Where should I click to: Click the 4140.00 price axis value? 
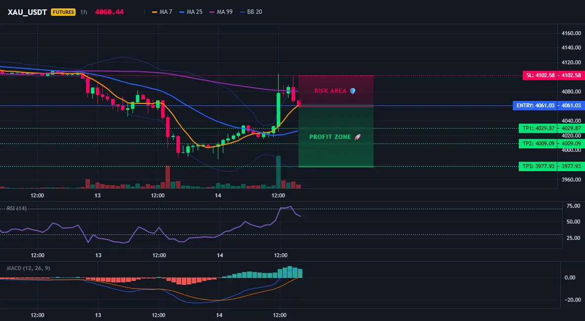(x=571, y=48)
